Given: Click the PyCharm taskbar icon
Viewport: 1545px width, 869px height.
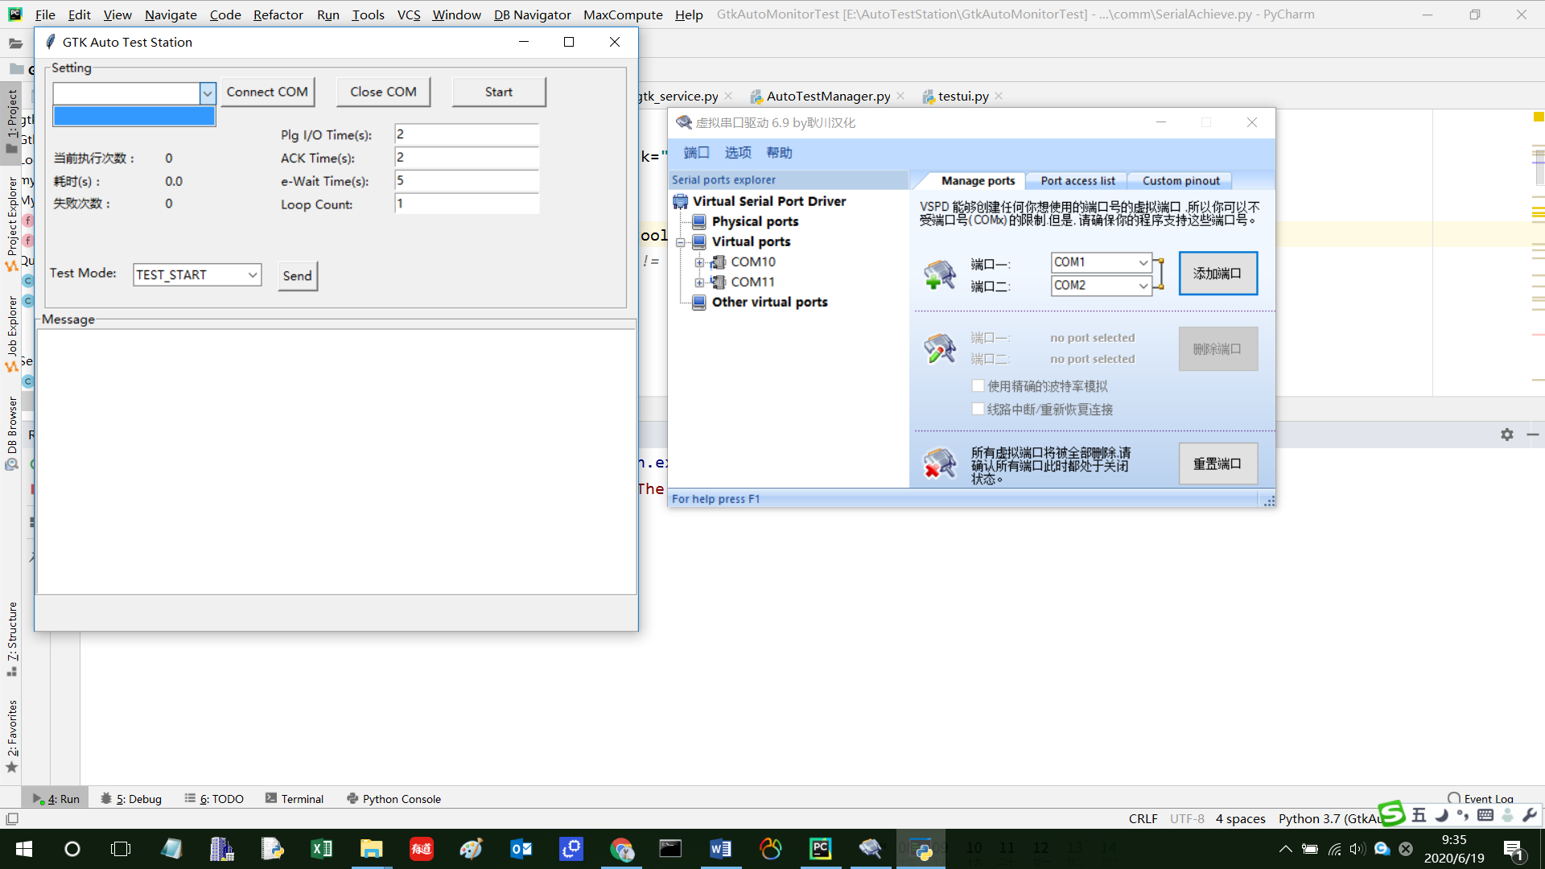Looking at the screenshot, I should tap(820, 849).
